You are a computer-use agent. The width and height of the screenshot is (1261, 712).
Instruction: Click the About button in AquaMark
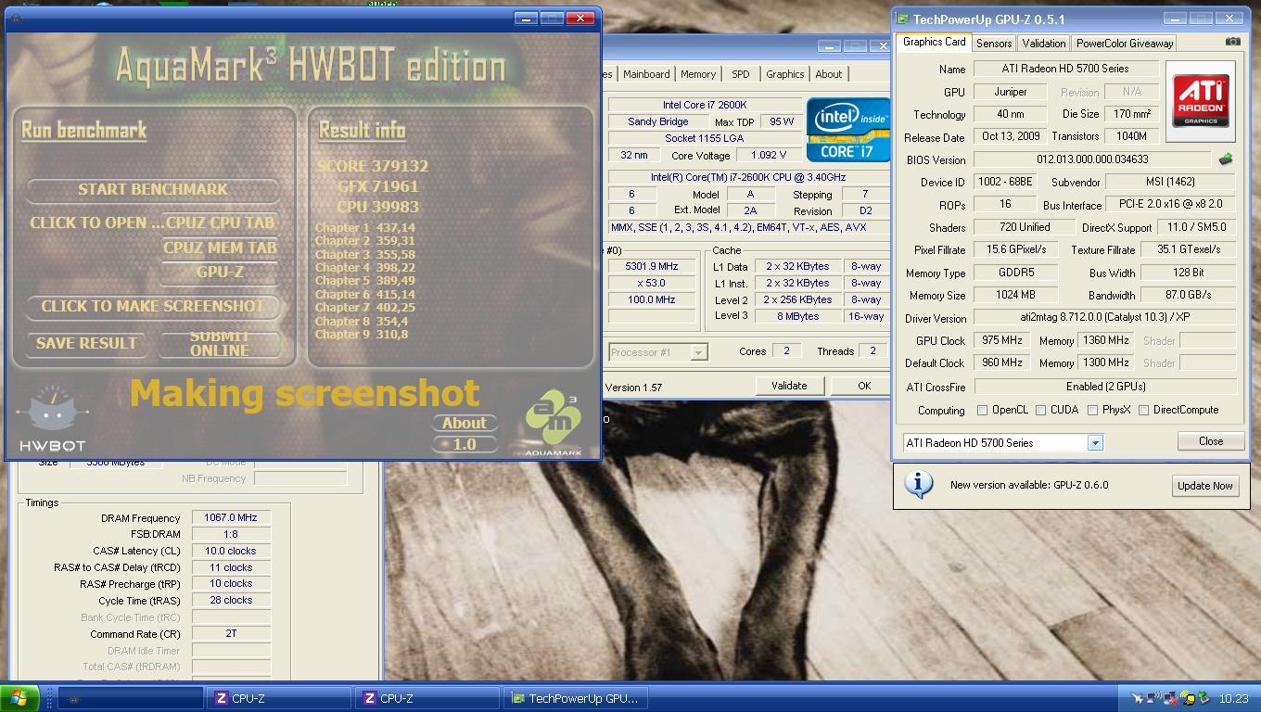(x=465, y=423)
